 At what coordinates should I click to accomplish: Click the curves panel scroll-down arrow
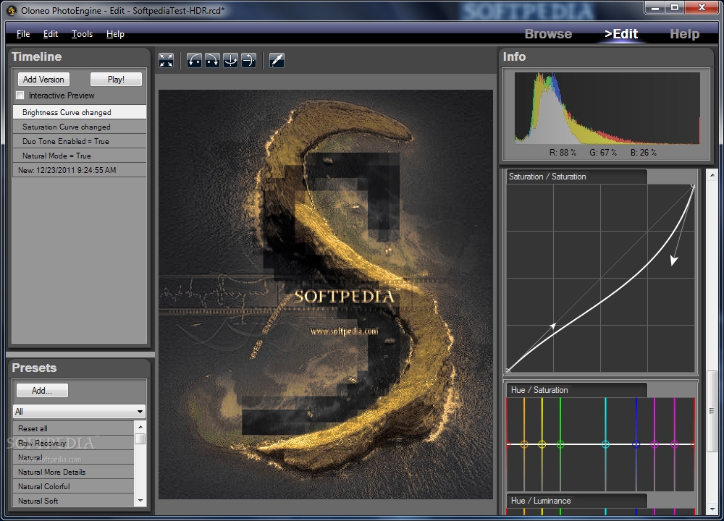coord(712,509)
